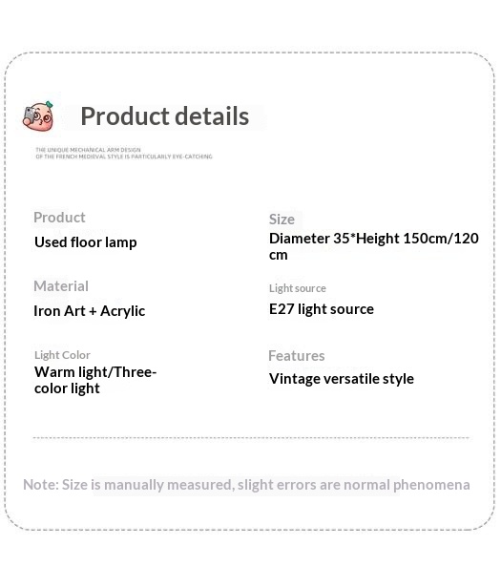Select the E27 light source value
The height and width of the screenshot is (566, 501).
tap(322, 309)
